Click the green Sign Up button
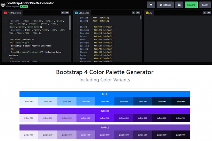Screen dimensions: 212x141 191,5
